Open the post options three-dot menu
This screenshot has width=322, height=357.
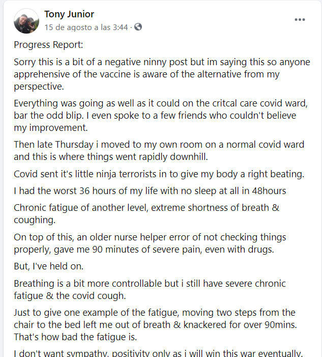pos(300,20)
